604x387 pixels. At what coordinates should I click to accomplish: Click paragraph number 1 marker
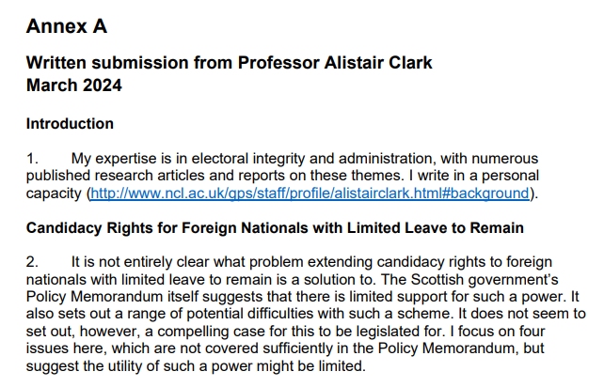[32, 159]
